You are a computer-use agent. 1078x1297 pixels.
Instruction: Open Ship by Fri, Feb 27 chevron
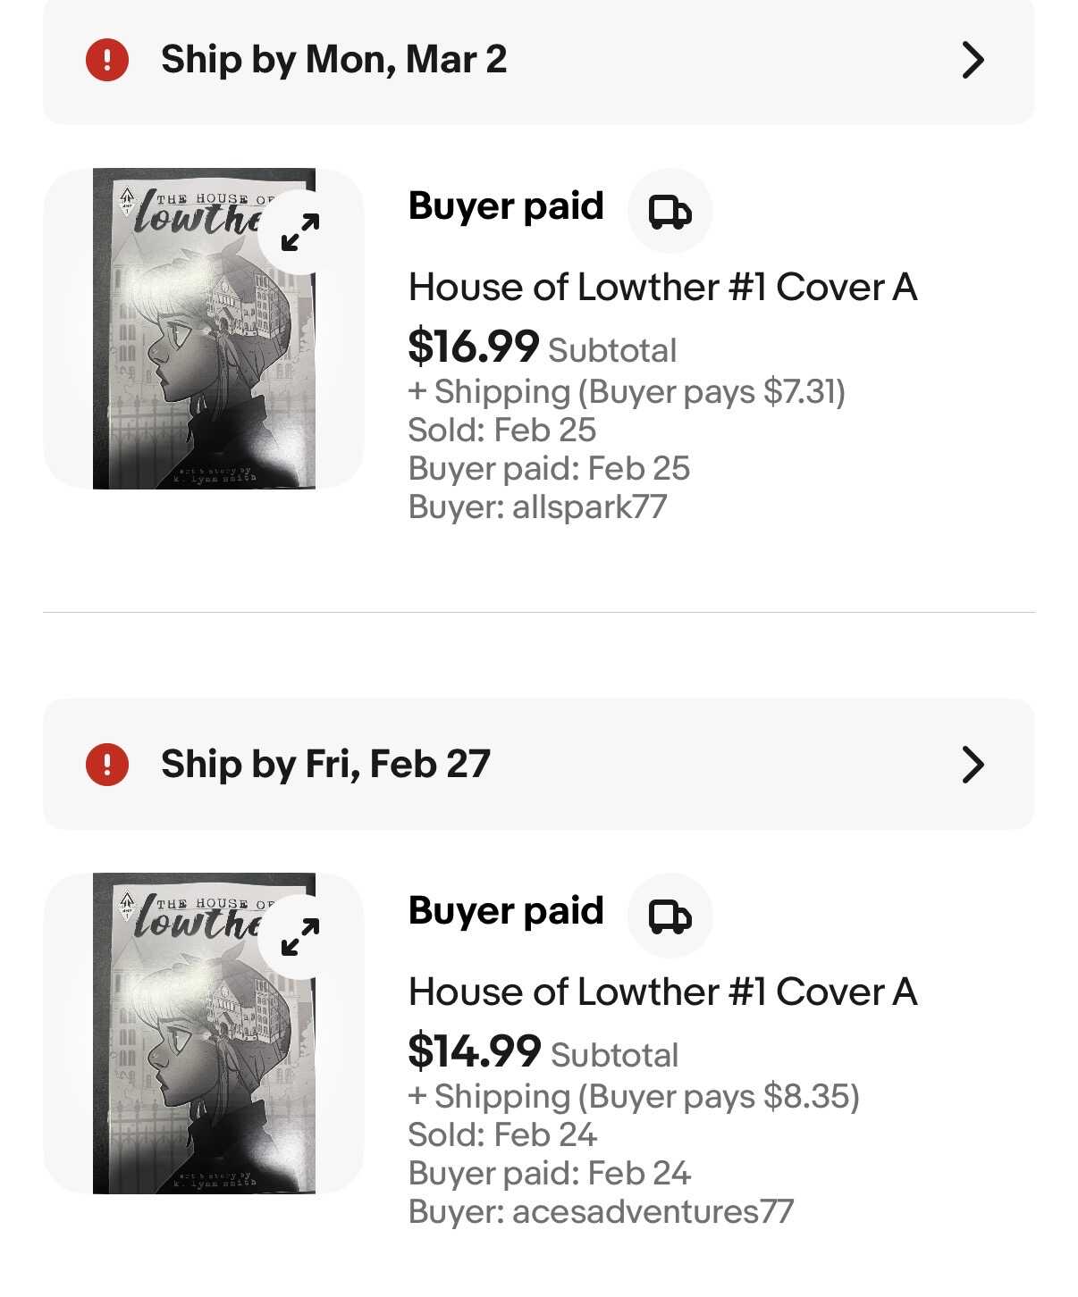coord(973,765)
